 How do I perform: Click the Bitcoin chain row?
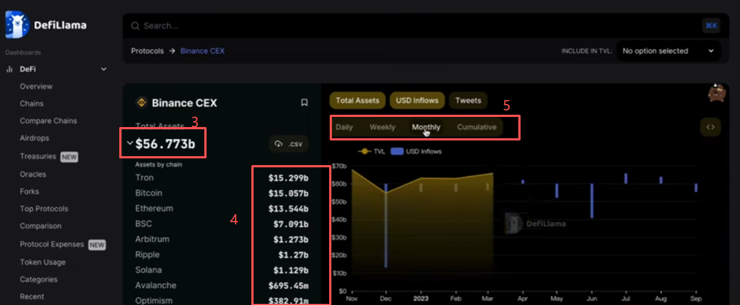(222, 193)
